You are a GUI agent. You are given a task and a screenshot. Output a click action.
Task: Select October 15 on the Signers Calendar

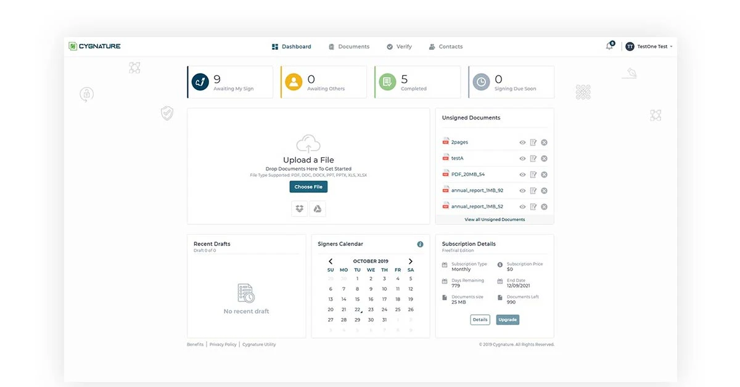[357, 298]
